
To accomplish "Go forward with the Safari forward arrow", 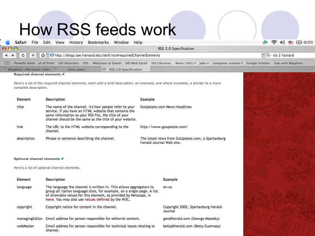I will [13, 55].
